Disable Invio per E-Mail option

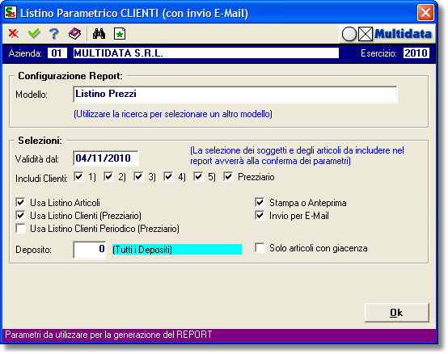coord(260,215)
